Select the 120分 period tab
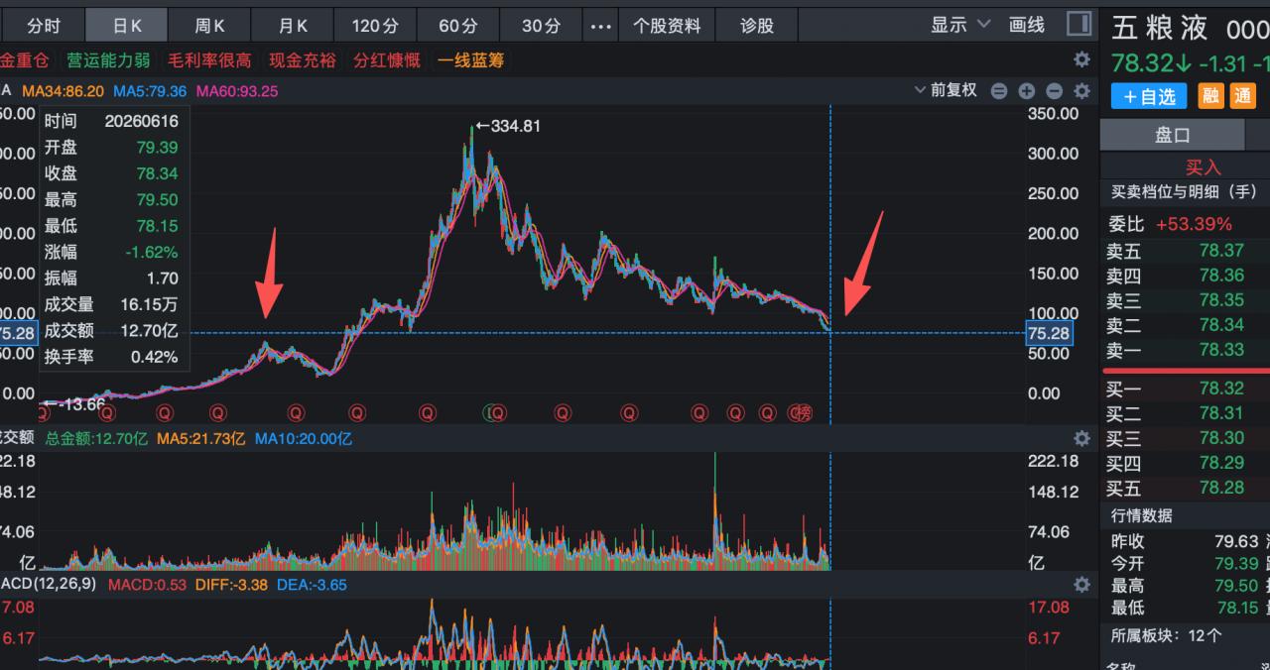The width and height of the screenshot is (1270, 670). tap(374, 26)
